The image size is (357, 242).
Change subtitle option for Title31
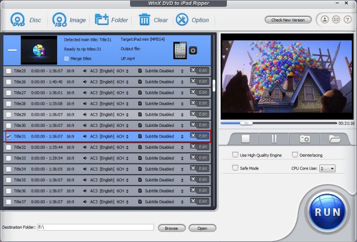[182, 137]
